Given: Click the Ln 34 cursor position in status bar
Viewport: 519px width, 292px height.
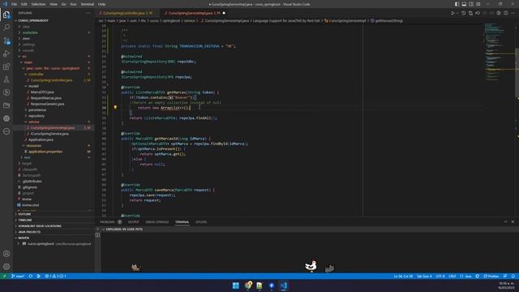Looking at the screenshot, I should tap(403, 276).
